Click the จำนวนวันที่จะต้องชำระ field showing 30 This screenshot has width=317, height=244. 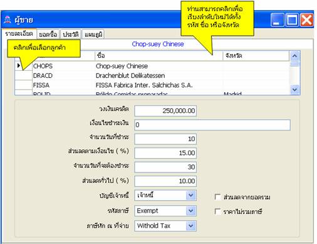click(x=165, y=167)
